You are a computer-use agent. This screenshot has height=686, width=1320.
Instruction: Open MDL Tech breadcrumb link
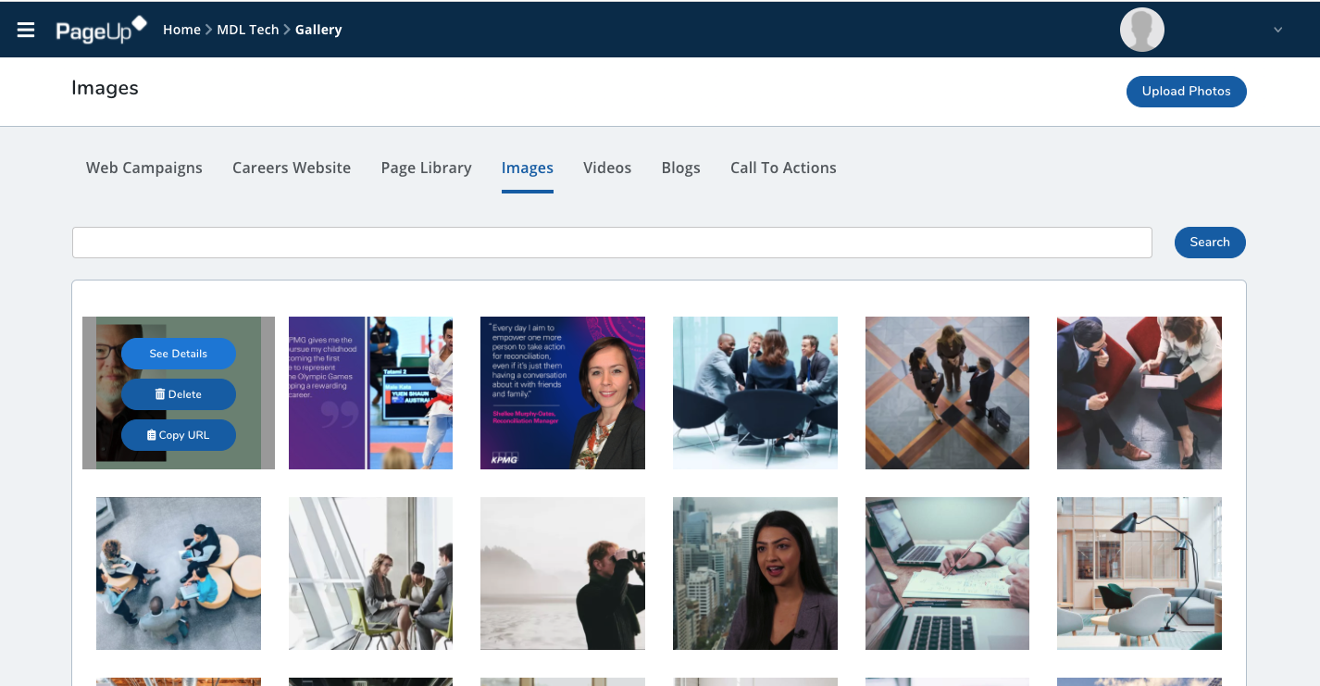click(x=247, y=30)
